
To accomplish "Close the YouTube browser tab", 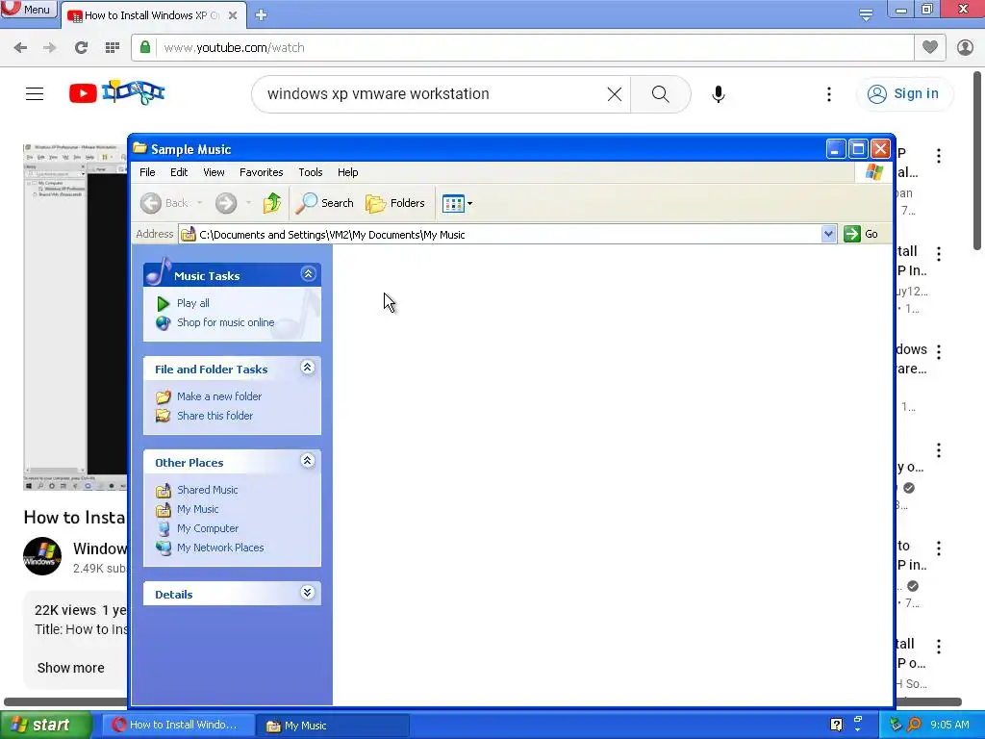I will [233, 15].
